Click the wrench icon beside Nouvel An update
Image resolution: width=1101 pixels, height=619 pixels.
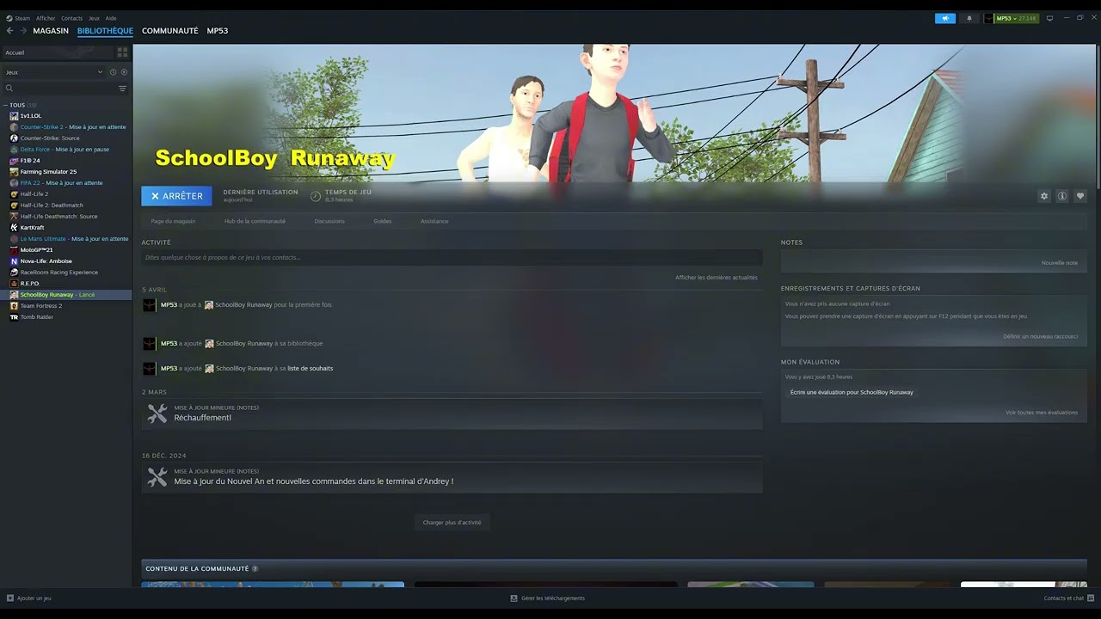(x=157, y=477)
